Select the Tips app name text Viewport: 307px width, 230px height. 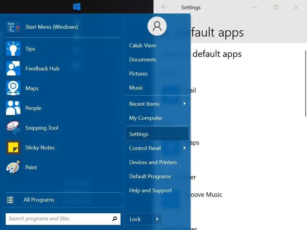pyautogui.click(x=30, y=49)
